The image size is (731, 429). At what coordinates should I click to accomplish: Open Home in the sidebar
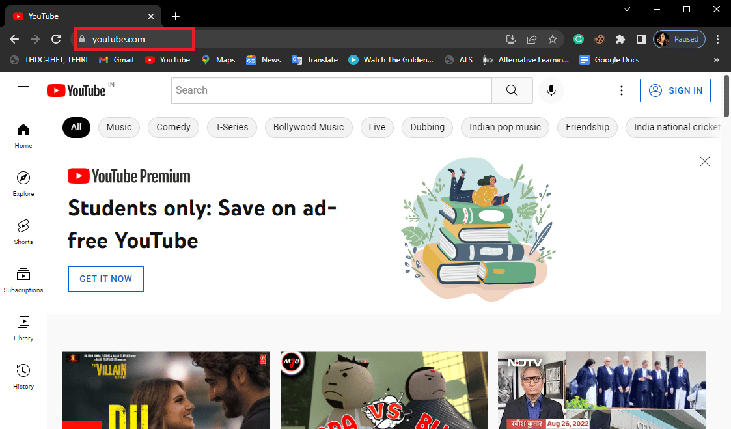(x=23, y=135)
